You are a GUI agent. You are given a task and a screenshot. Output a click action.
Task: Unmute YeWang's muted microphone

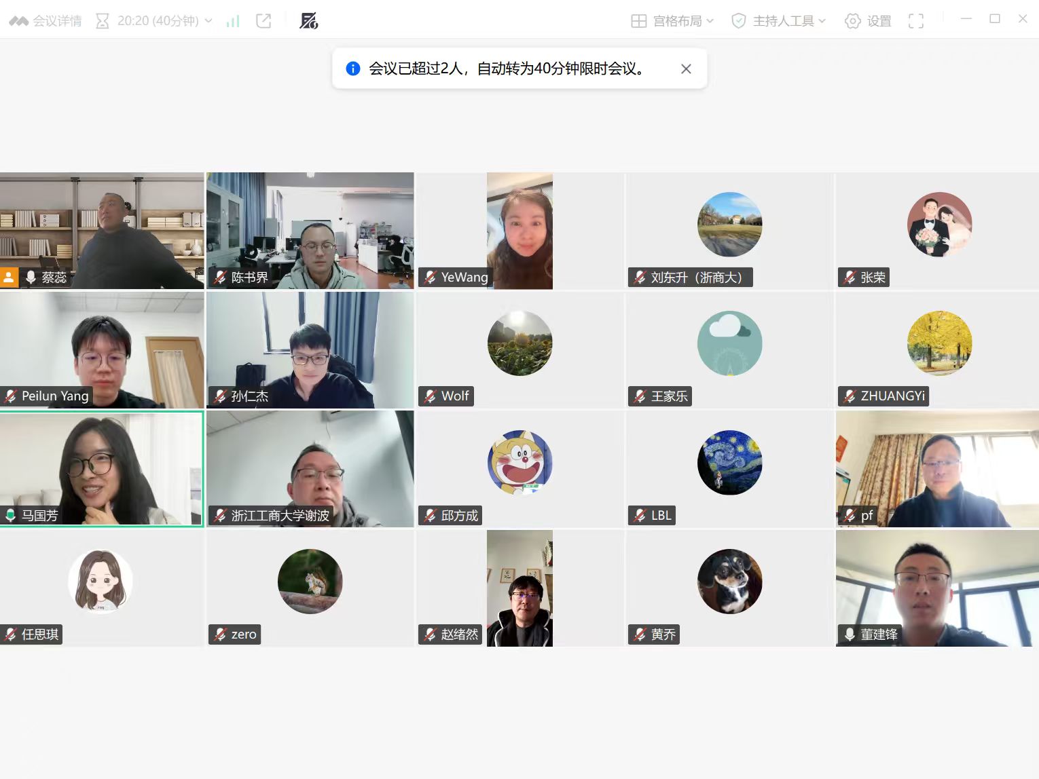pyautogui.click(x=430, y=277)
